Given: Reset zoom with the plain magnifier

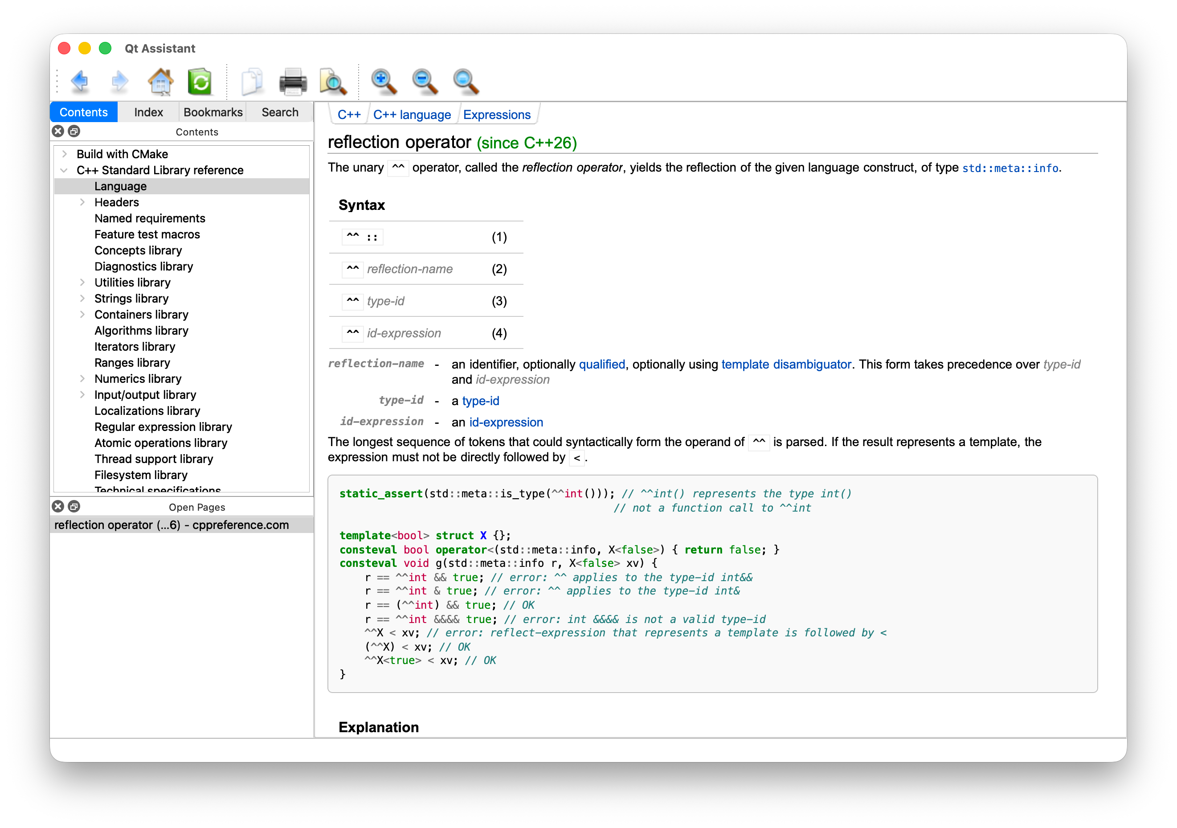Looking at the screenshot, I should click(466, 82).
